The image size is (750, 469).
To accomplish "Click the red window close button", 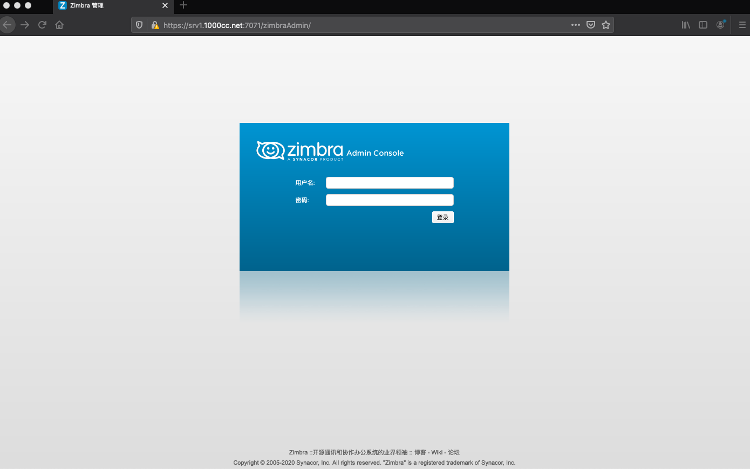I will tap(6, 5).
